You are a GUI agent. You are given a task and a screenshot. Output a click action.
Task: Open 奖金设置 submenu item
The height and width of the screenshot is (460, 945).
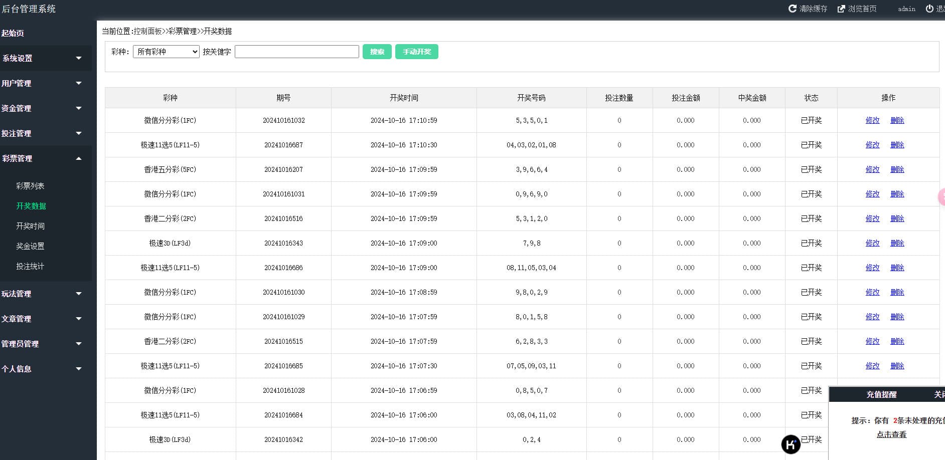(x=30, y=246)
